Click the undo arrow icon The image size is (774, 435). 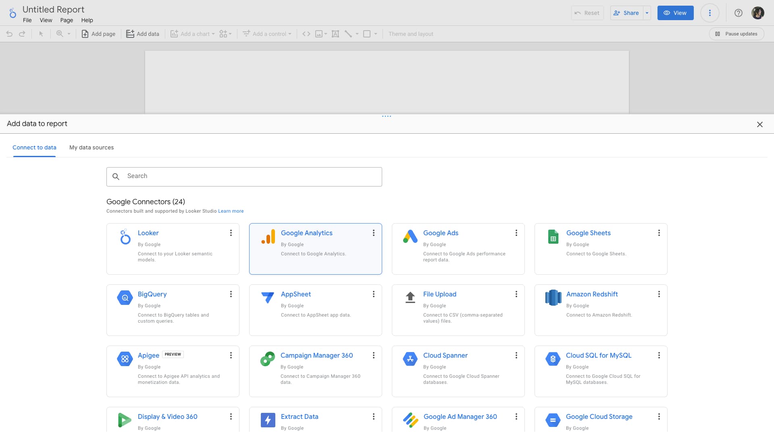[x=9, y=34]
